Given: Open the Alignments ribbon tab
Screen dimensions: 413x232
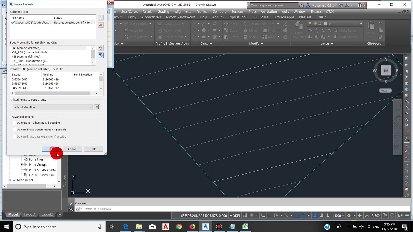Looking at the screenshot, I should (x=183, y=12).
